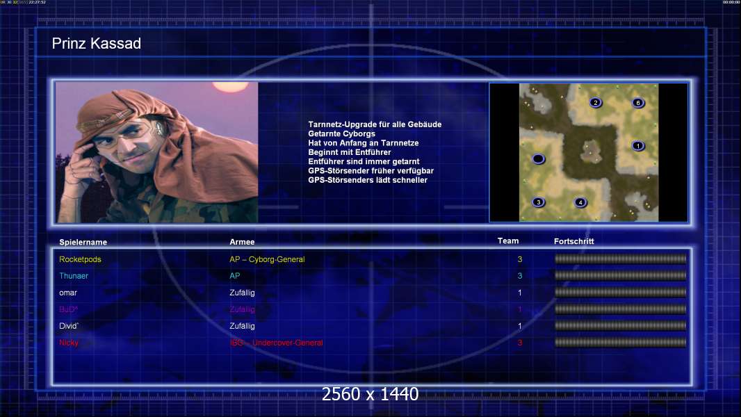Click 'GPS-Störsenders lädt schneller' line
This screenshot has width=741, height=417.
click(368, 180)
